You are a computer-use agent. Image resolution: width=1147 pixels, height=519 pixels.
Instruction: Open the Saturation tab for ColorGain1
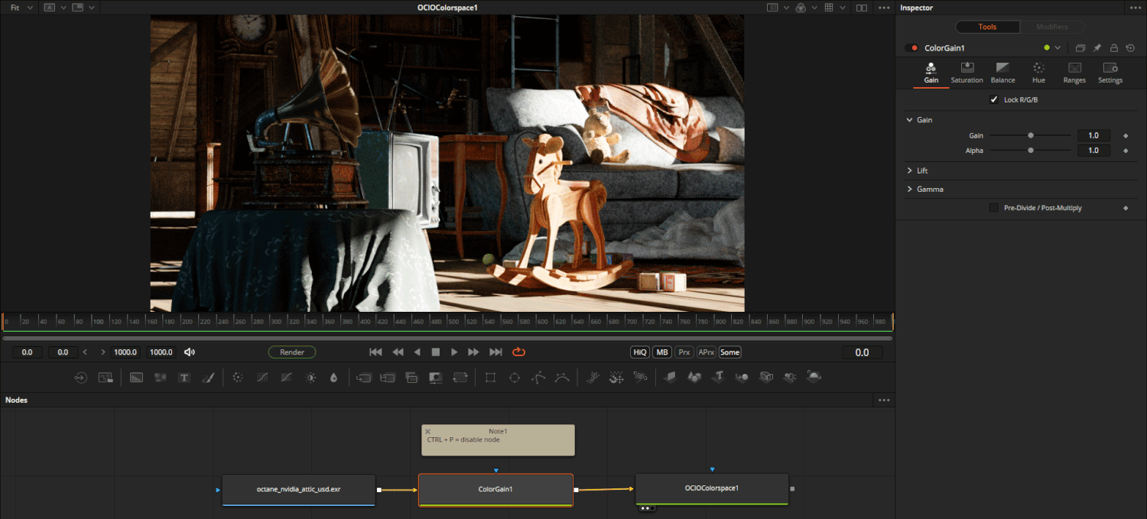pos(967,73)
